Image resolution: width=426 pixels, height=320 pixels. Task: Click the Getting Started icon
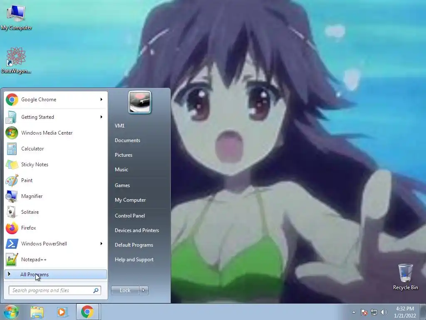click(11, 117)
